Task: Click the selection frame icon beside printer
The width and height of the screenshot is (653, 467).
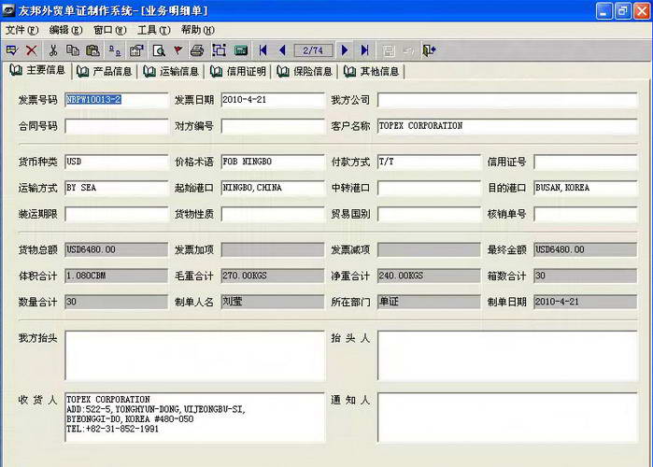Action: coord(219,50)
